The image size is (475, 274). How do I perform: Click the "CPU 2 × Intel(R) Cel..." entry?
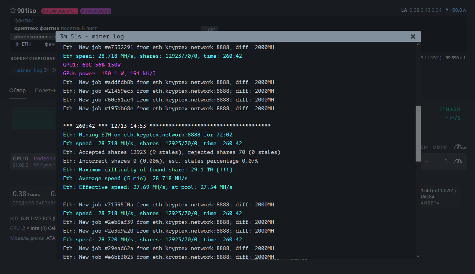[x=33, y=228]
